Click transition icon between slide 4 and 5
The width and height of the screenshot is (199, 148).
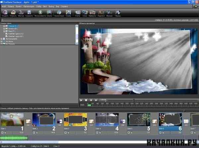123,121
